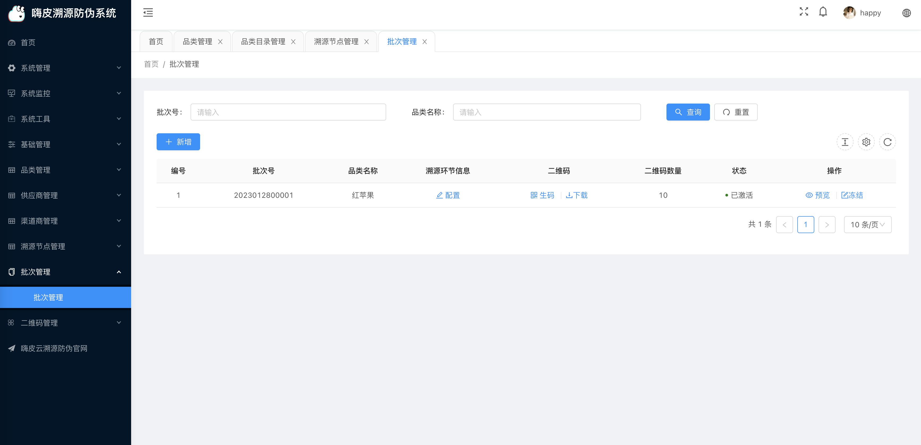Focus the 批次号 input field
This screenshot has width=921, height=445.
click(288, 112)
